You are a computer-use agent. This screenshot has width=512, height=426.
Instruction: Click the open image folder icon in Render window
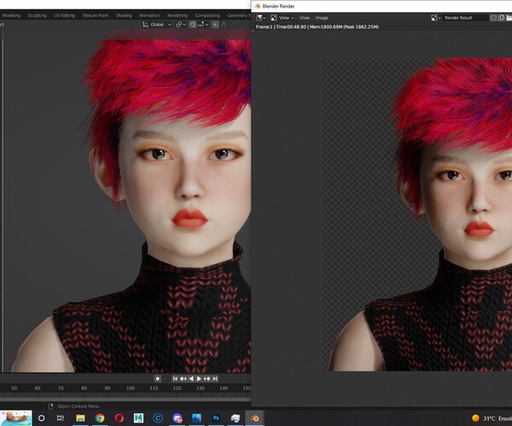[509, 18]
